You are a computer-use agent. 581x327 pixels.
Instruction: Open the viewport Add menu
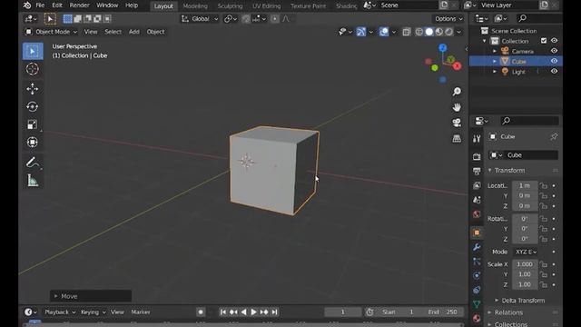click(134, 32)
